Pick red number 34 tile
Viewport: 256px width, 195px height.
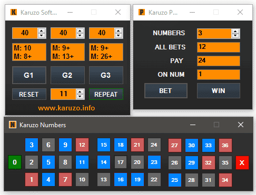tap(225, 180)
